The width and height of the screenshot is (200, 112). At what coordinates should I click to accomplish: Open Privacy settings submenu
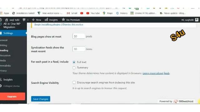pos(3,71)
